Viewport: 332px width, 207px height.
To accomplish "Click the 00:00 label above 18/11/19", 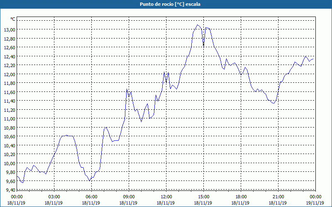I will click(x=17, y=197).
